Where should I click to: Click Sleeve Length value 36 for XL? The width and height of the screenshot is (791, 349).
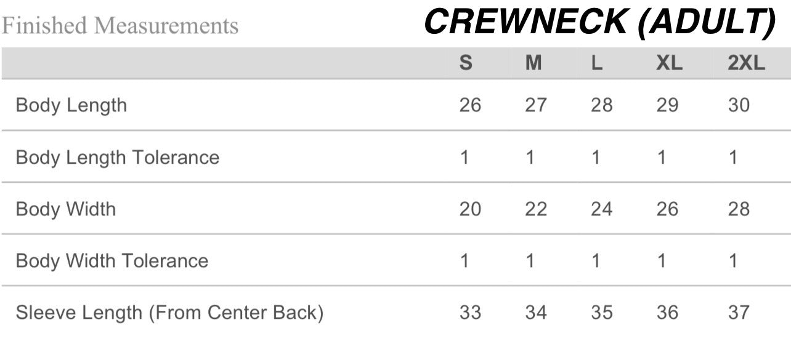[667, 313]
